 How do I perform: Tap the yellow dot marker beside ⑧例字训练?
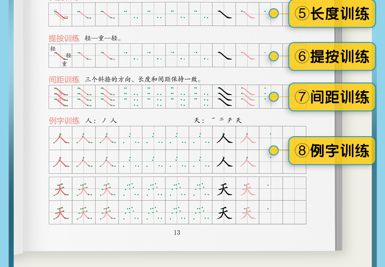[x=274, y=151]
